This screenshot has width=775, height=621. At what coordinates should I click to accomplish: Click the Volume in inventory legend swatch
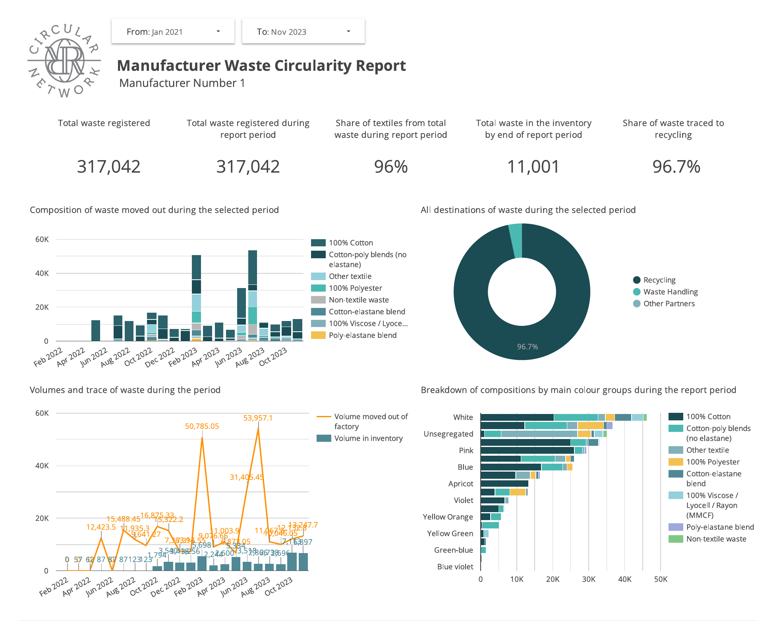[x=324, y=438]
